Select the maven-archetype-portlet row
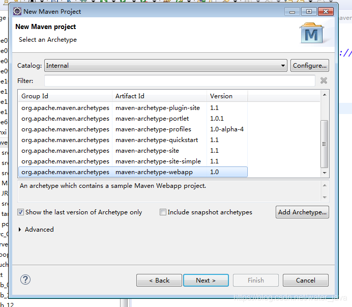 point(133,119)
